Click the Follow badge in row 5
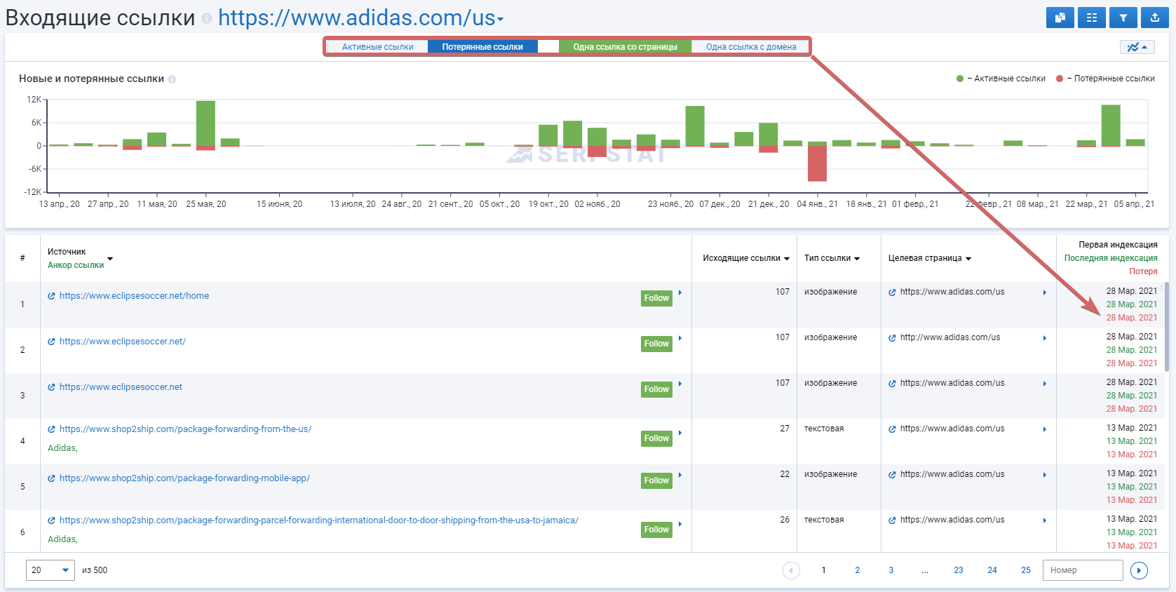Viewport: 1176px width, 592px height. click(x=656, y=480)
